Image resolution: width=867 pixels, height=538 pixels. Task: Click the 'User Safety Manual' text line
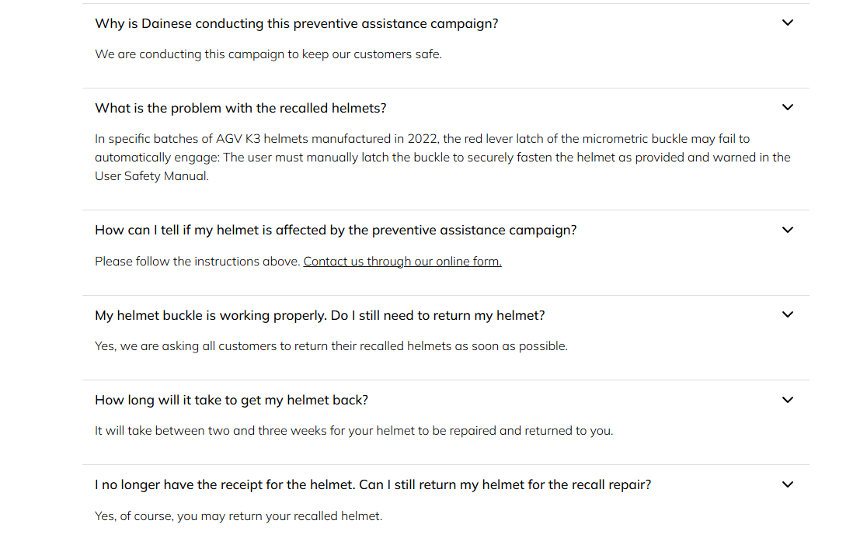point(151,176)
